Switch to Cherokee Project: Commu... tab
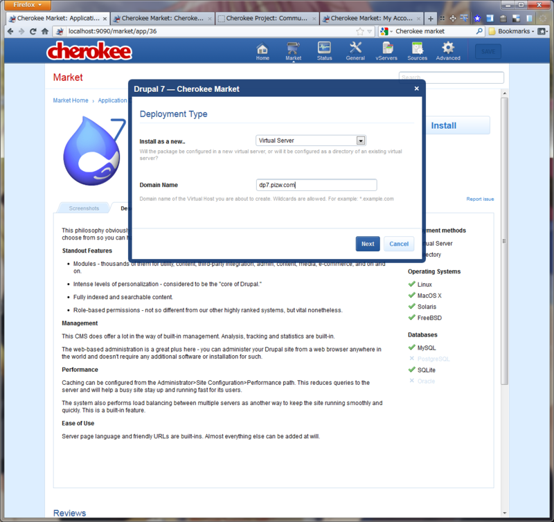The width and height of the screenshot is (554, 522). tap(267, 19)
